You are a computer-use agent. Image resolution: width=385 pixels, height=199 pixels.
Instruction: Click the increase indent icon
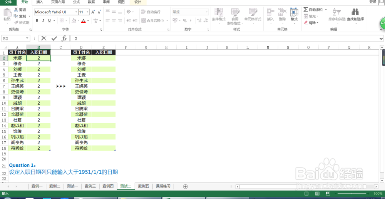tap(134, 21)
